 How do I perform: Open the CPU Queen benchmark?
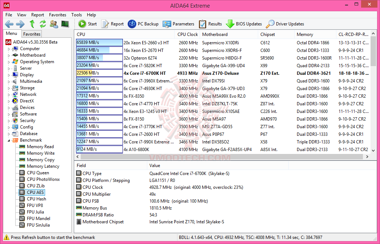tap(38, 173)
